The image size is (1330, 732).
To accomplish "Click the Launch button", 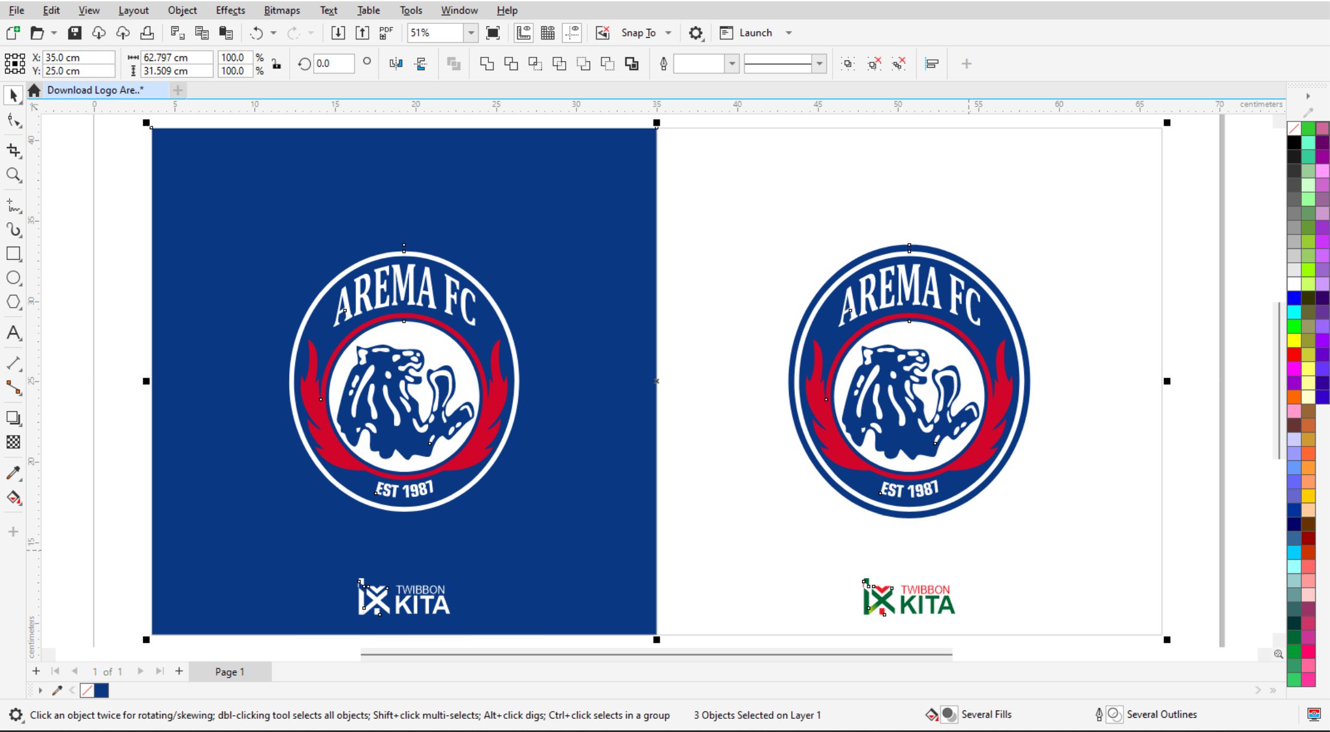I will pos(746,33).
